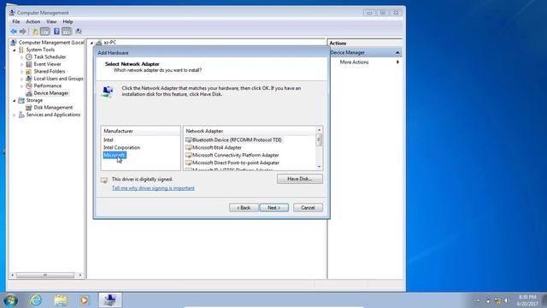
Task: Click Scan for hardware changes icon
Action: [x=79, y=32]
